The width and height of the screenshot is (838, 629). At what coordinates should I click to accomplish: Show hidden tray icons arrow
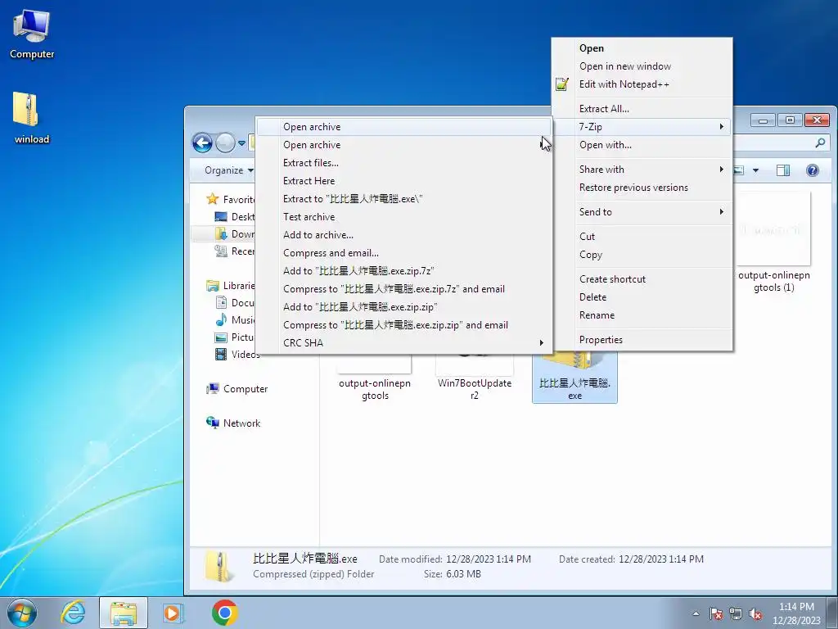tap(696, 613)
